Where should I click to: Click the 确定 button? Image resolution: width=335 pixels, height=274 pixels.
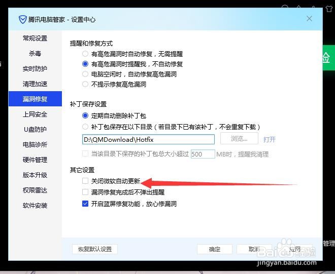click(x=215, y=249)
